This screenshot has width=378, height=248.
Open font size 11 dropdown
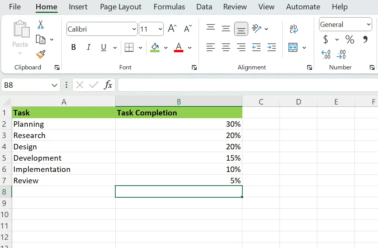point(160,29)
